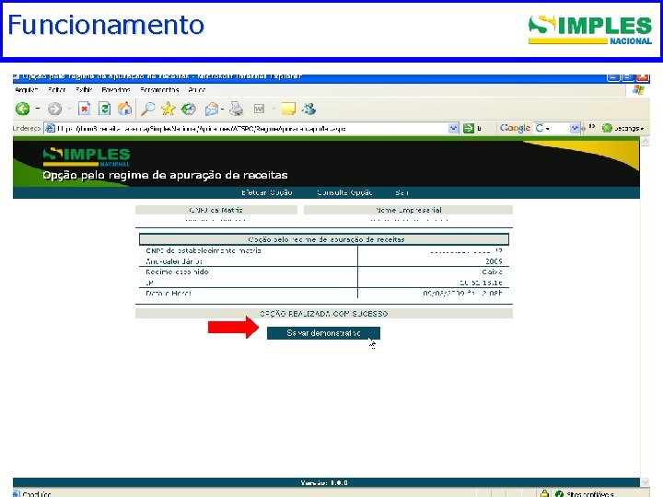This screenshot has width=663, height=497.
Task: Expand the Mail button dropdown arrow
Action: pos(223,109)
